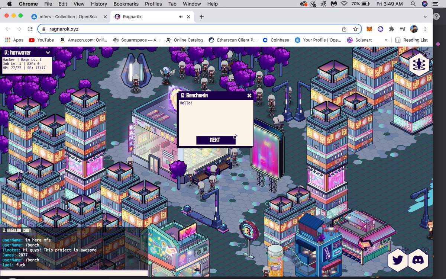Open the MetaMask fox extension
Viewport: 446px width, 279px height.
(x=369, y=29)
